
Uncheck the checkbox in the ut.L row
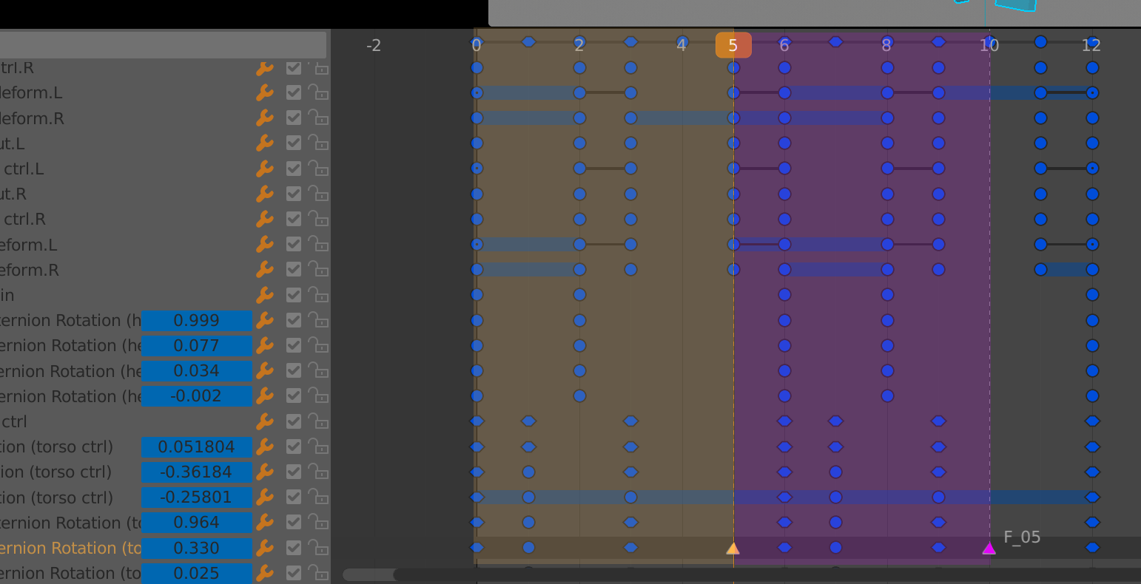(294, 143)
